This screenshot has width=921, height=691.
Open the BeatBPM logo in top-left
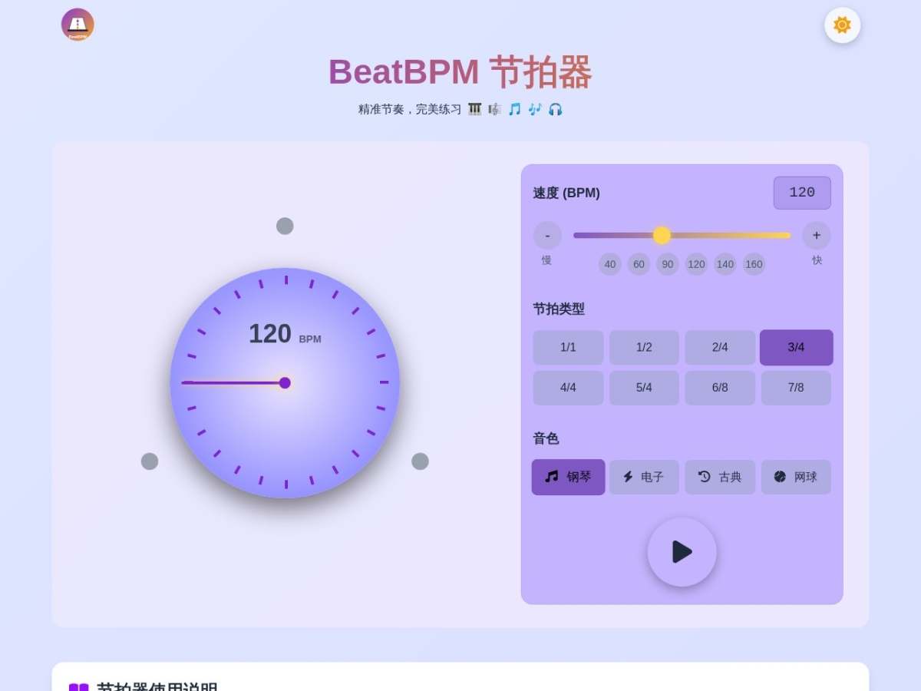click(x=78, y=25)
